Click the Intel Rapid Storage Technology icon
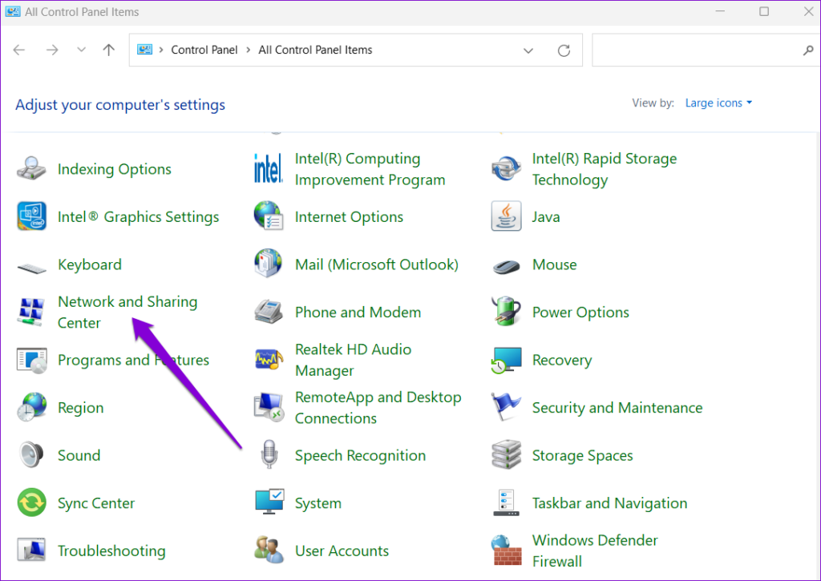This screenshot has width=821, height=581. pos(506,168)
